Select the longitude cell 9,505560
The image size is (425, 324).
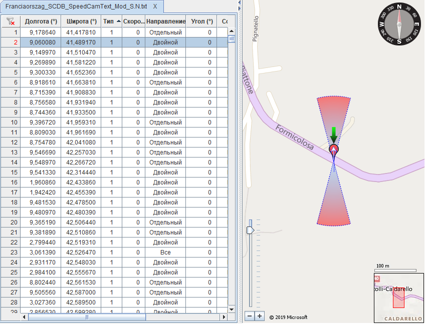pos(41,292)
